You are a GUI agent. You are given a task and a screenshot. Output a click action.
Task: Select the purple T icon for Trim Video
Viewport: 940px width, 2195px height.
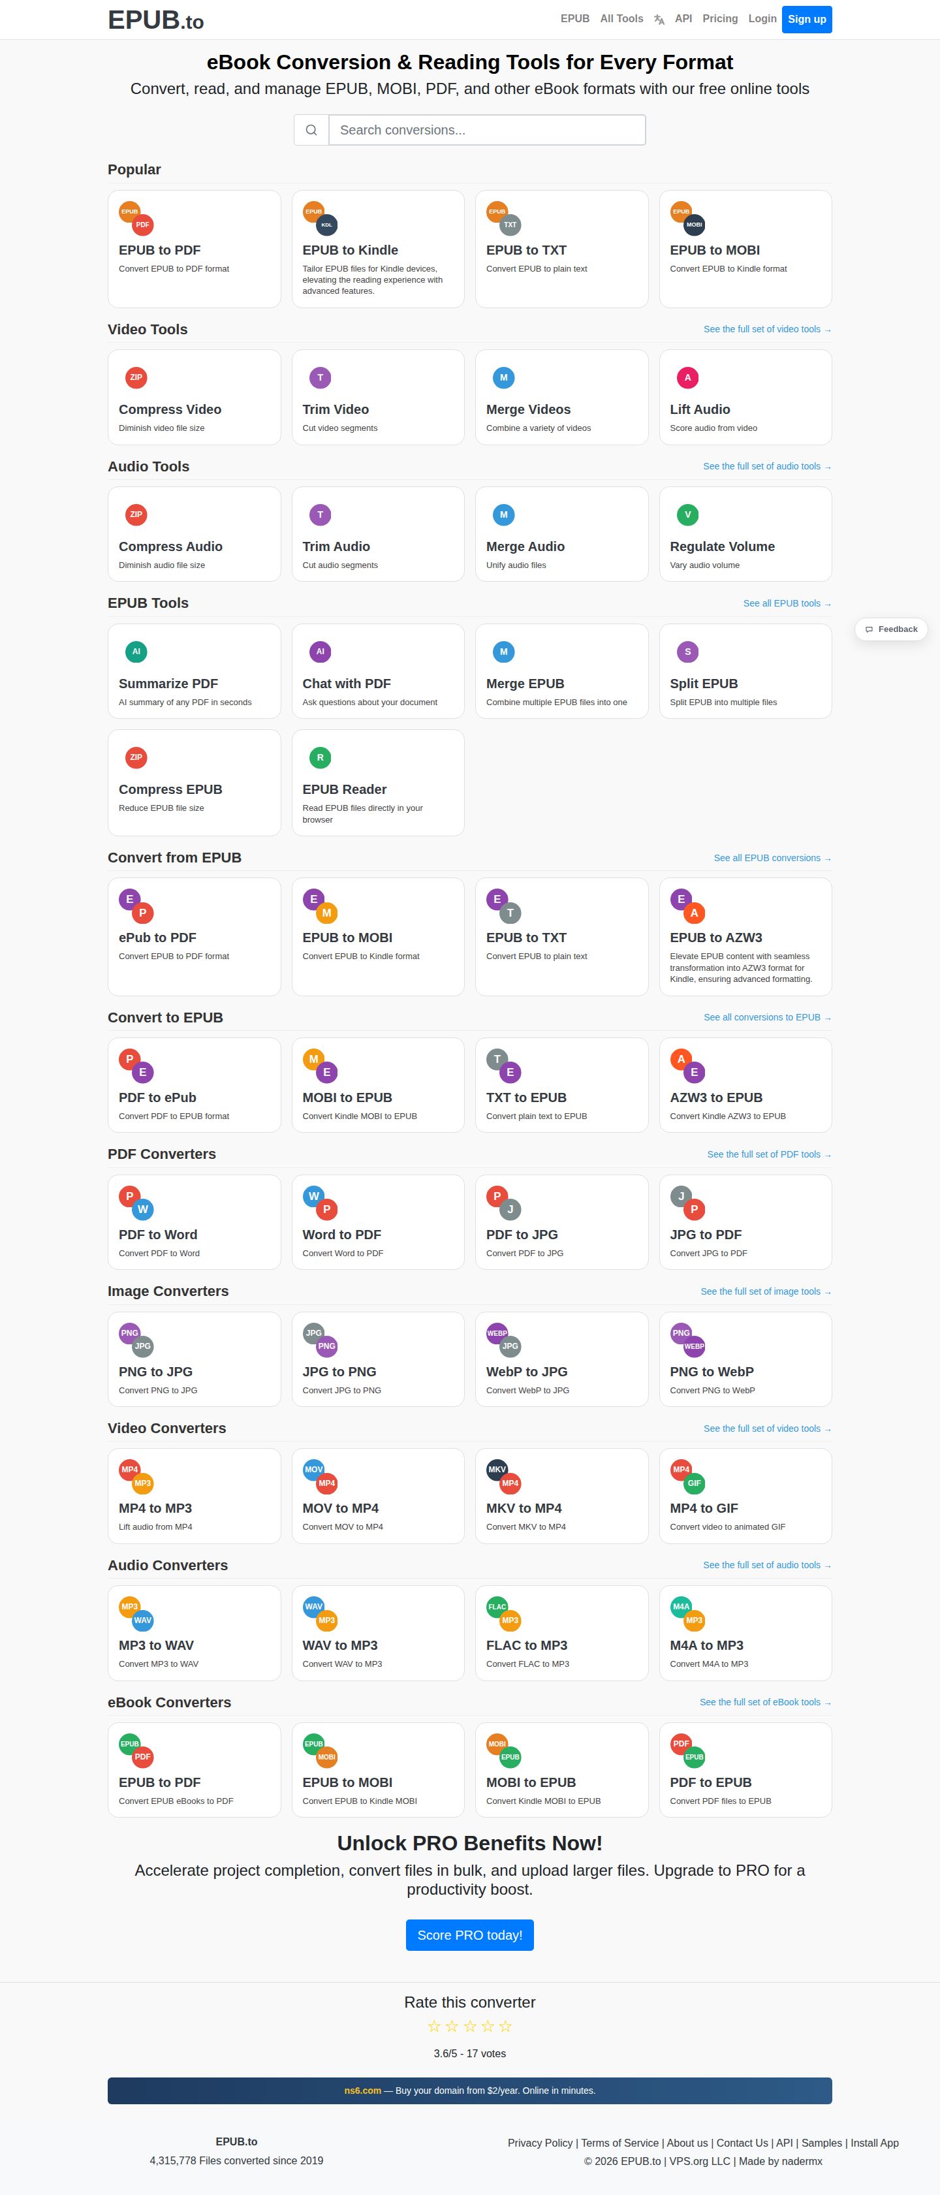point(321,377)
